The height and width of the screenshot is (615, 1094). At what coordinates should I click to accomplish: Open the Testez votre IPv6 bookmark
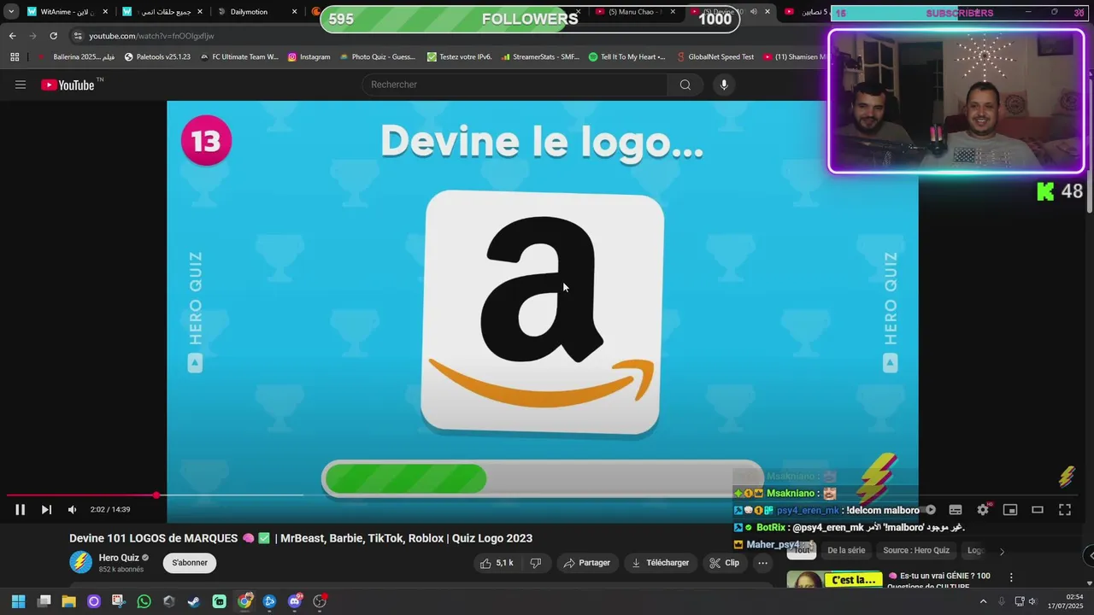[x=459, y=57]
